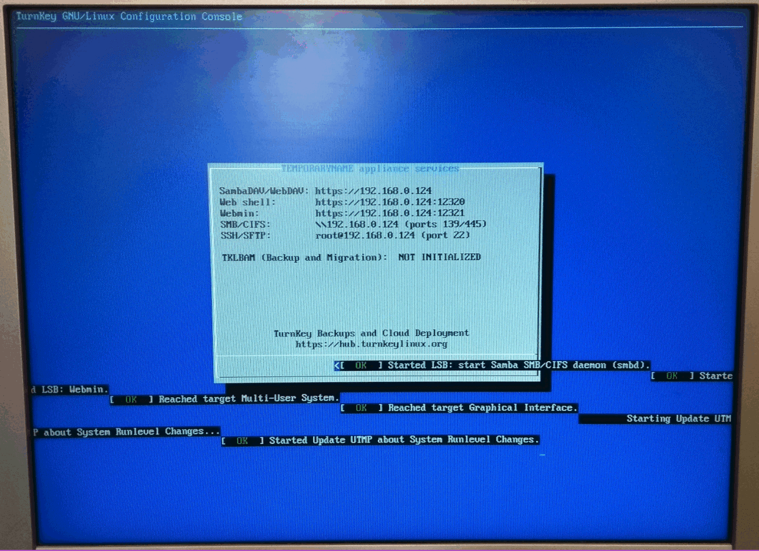Select the TurnKey Backups and Cloud Deployment text
The height and width of the screenshot is (551, 759).
pos(371,333)
